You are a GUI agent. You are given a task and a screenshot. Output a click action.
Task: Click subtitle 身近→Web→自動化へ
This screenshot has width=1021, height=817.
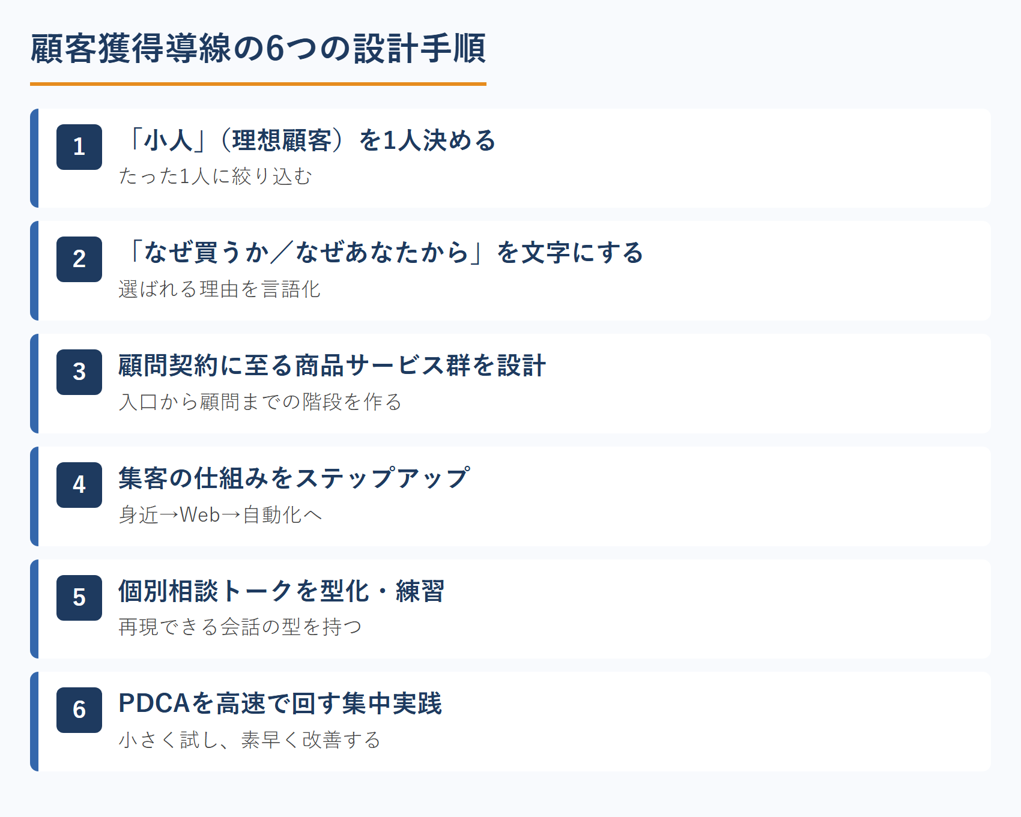pos(220,515)
